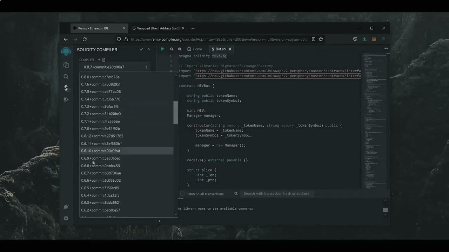Viewport: 449px width, 252px height.
Task: Open the Remix settings gear icon
Action: click(x=66, y=218)
